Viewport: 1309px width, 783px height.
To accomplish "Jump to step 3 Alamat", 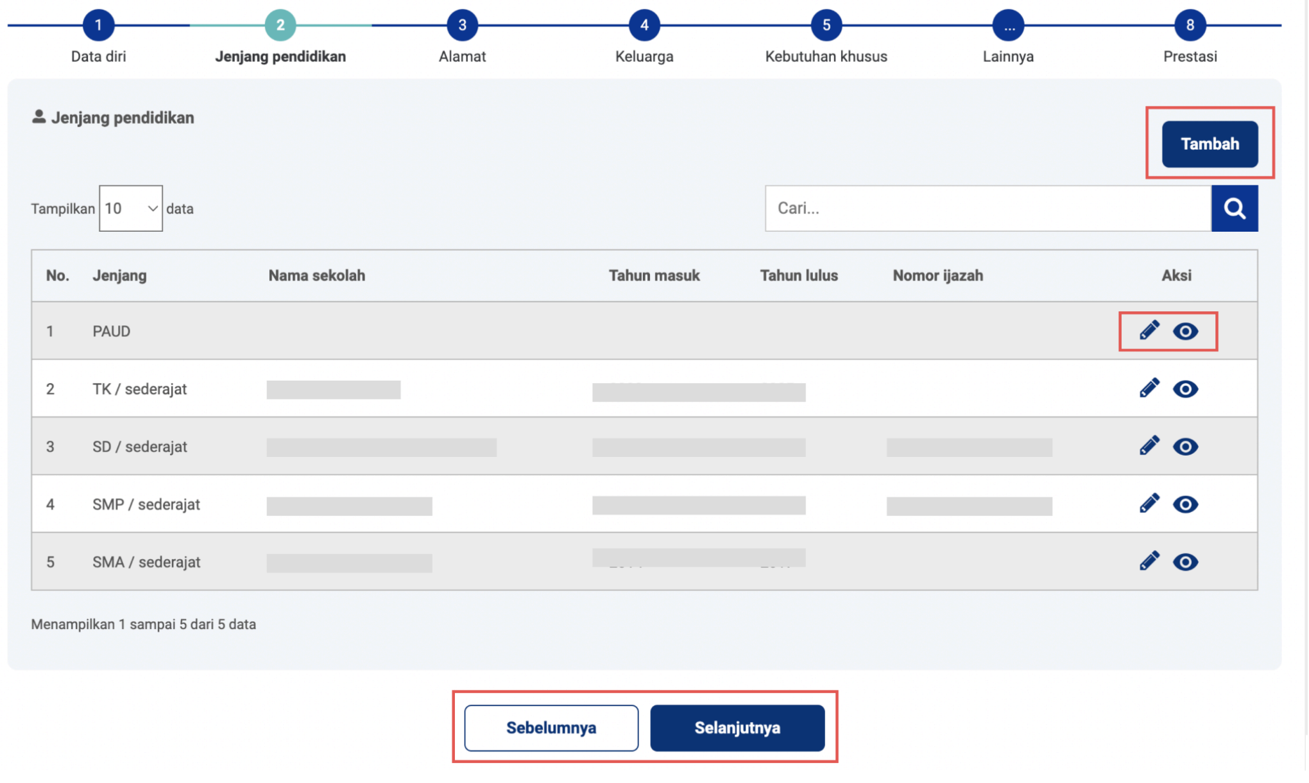I will (462, 26).
